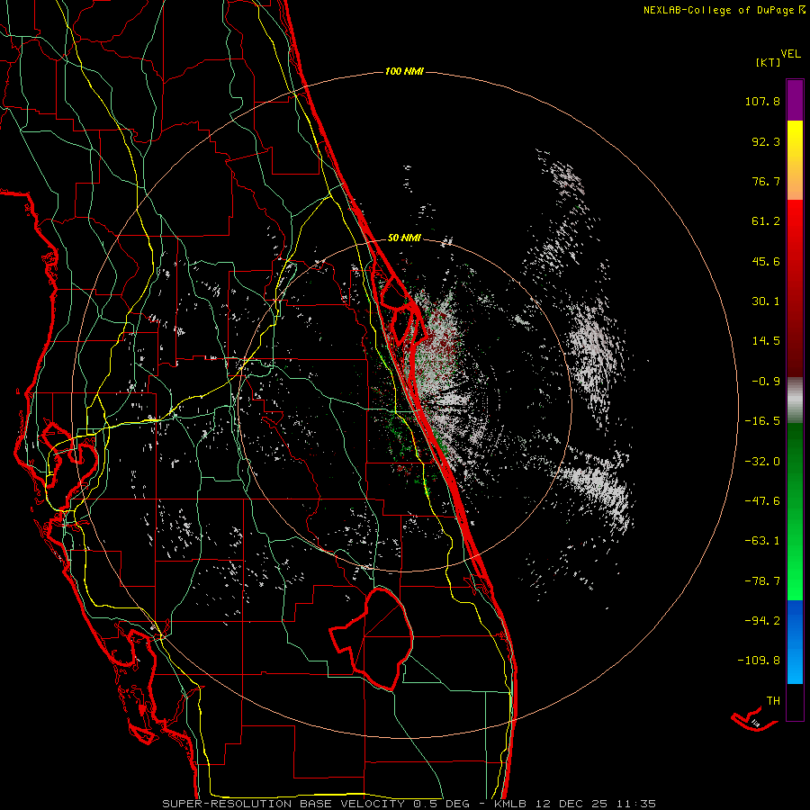The height and width of the screenshot is (810, 810).
Task: Select the -16.5 velocity scale value
Action: pyautogui.click(x=762, y=421)
